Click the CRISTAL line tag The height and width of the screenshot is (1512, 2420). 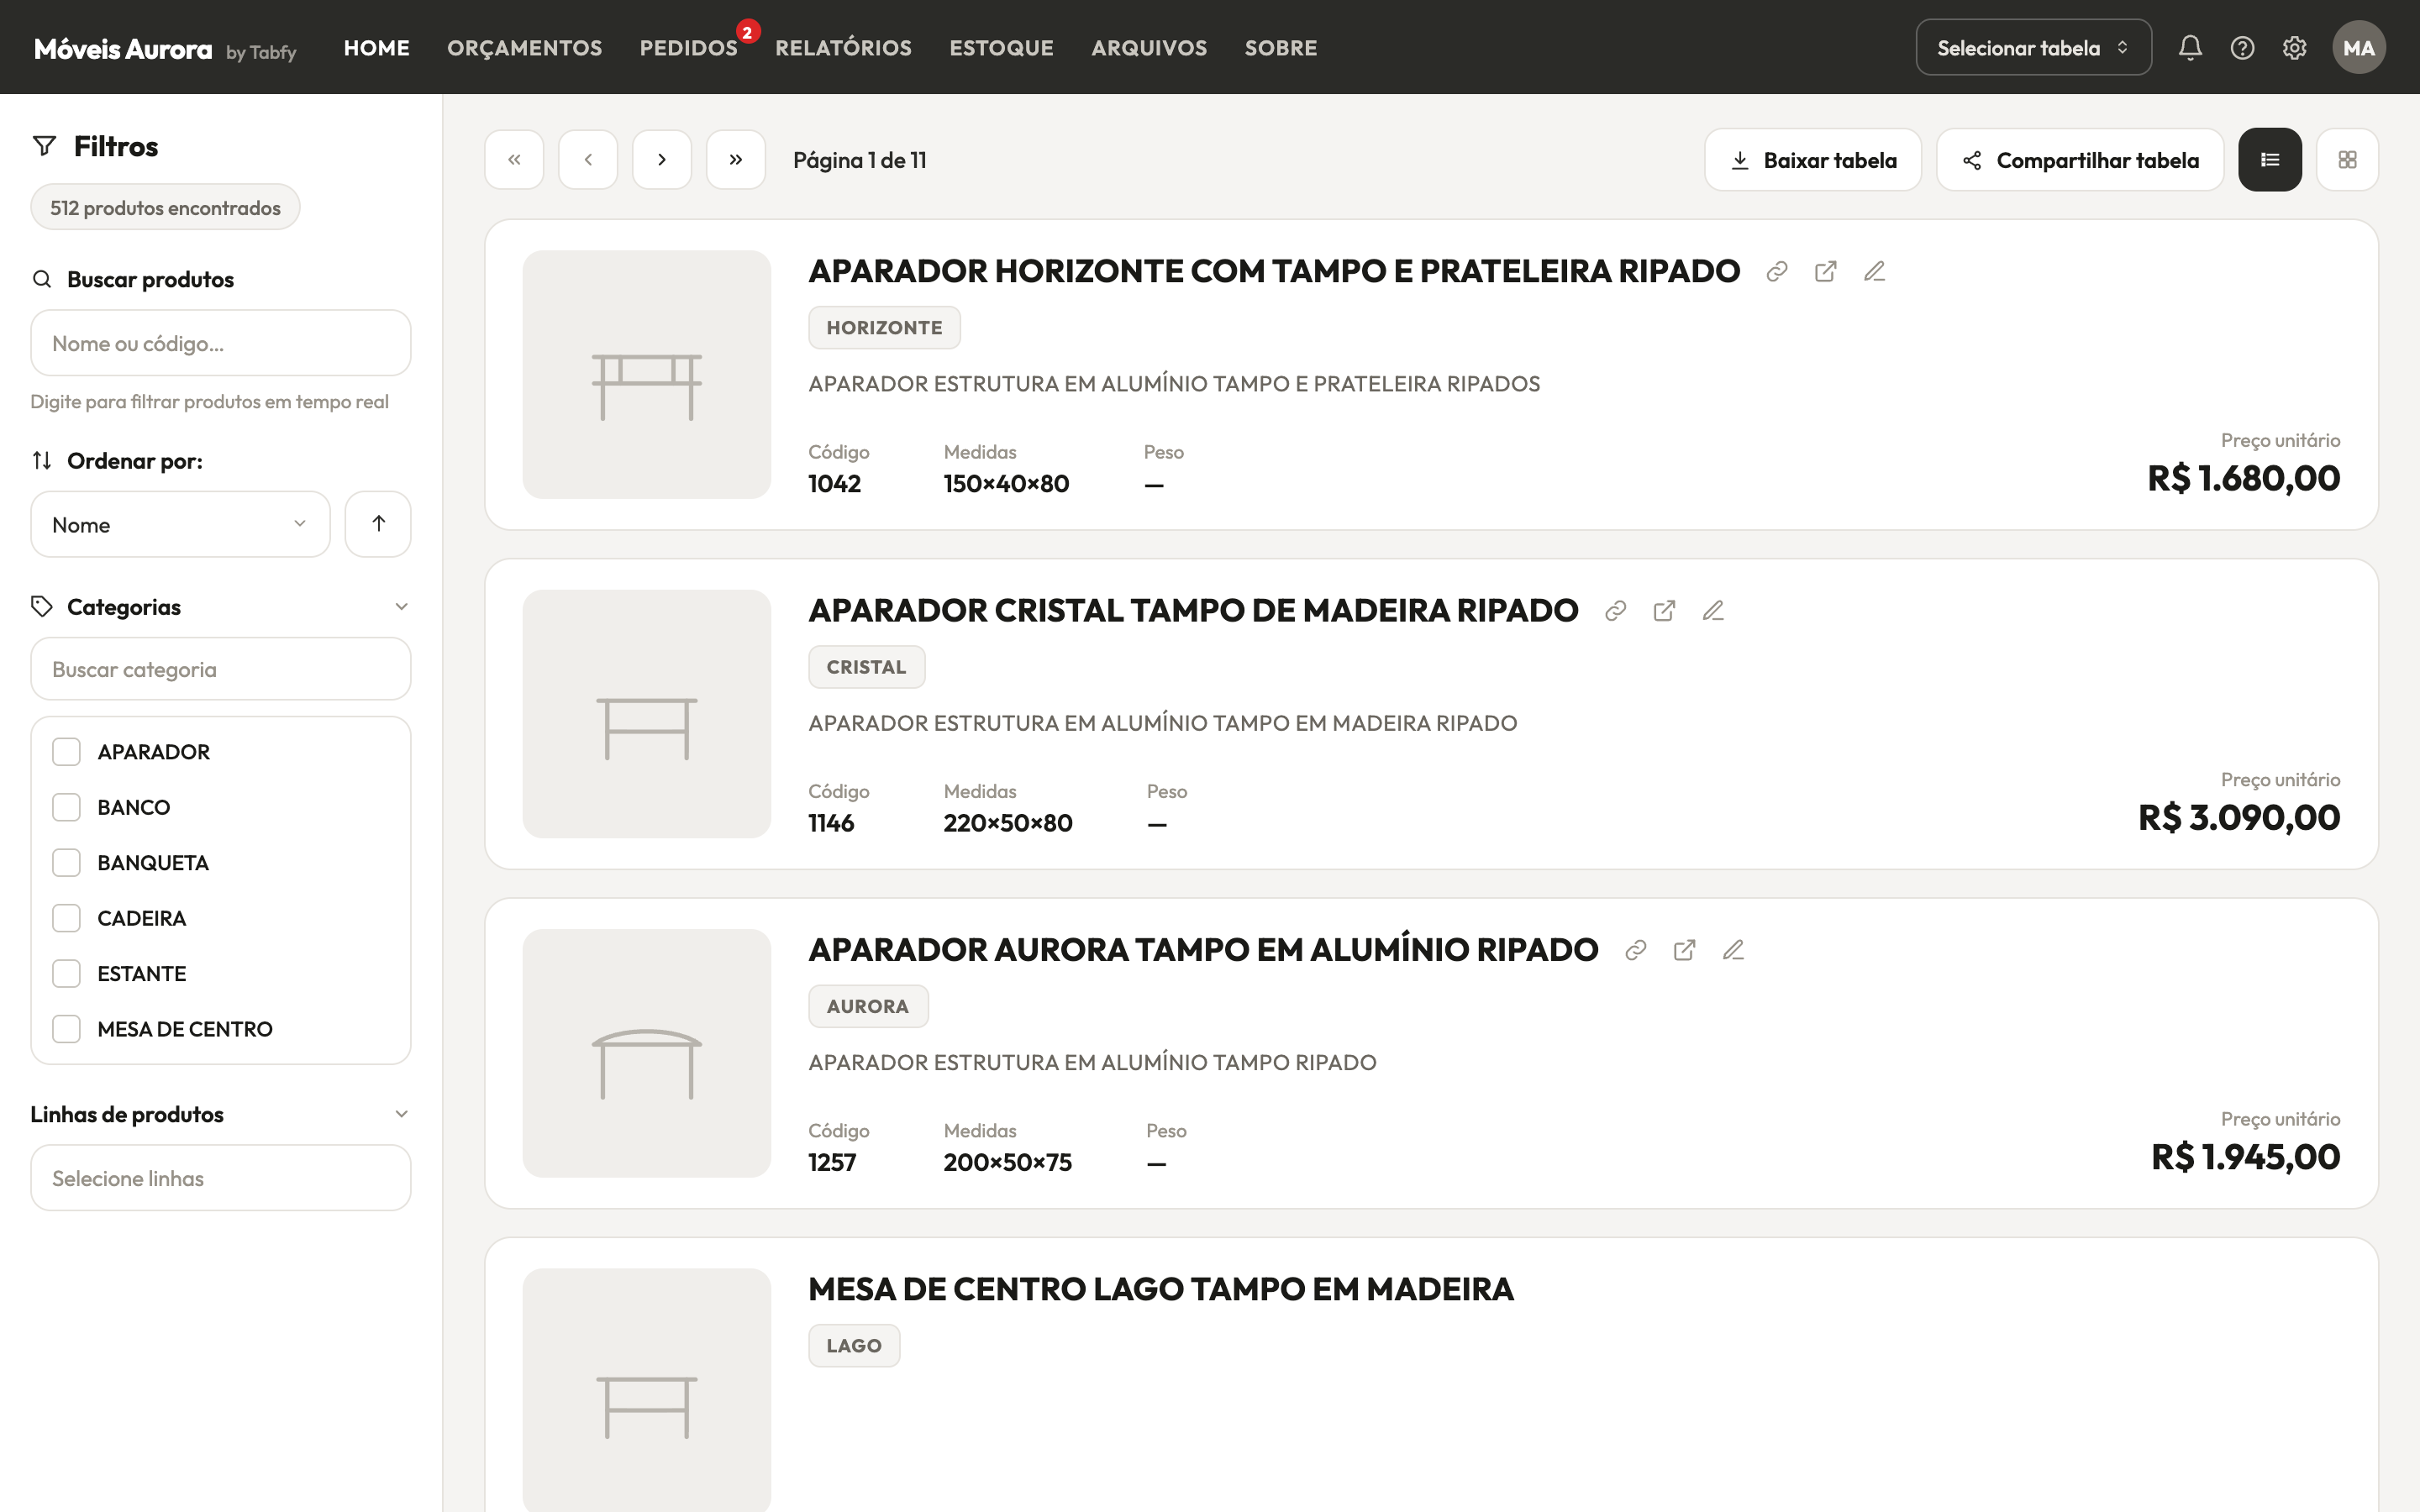pos(866,667)
